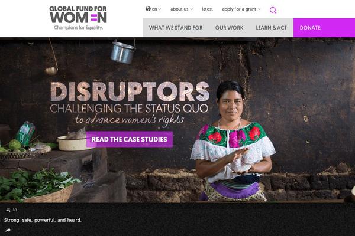Open the 'latest' link

click(207, 9)
